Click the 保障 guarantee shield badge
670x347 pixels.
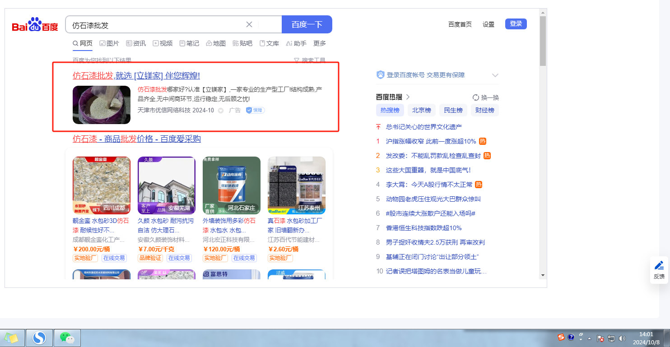(x=255, y=110)
